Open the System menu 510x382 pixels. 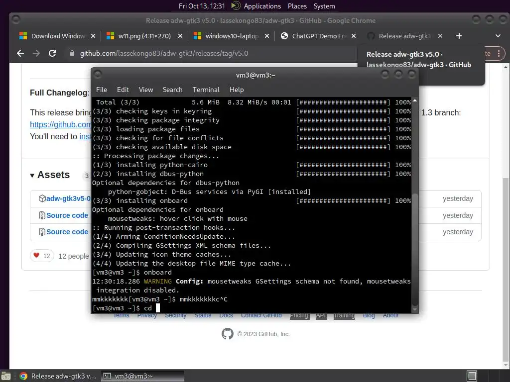324,6
